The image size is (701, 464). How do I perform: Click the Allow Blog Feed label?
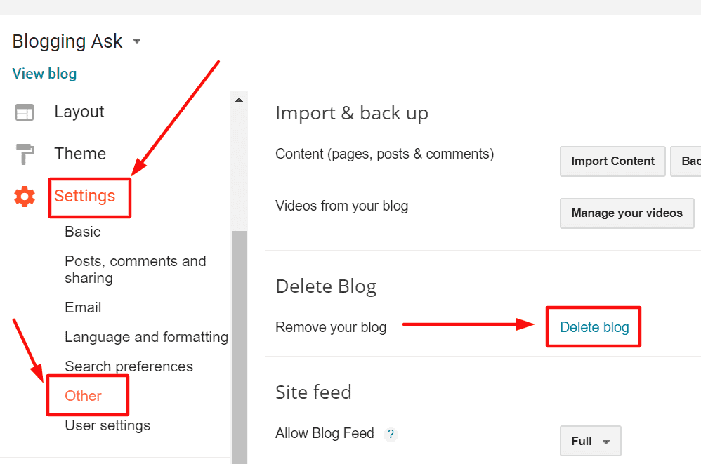tap(325, 433)
